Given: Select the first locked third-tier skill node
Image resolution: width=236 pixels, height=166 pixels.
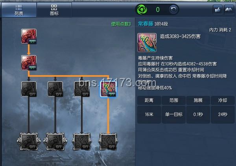Looking at the screenshot, I should [x=29, y=89].
